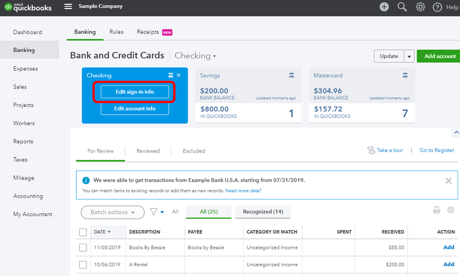Open the search magnifier

tap(402, 7)
